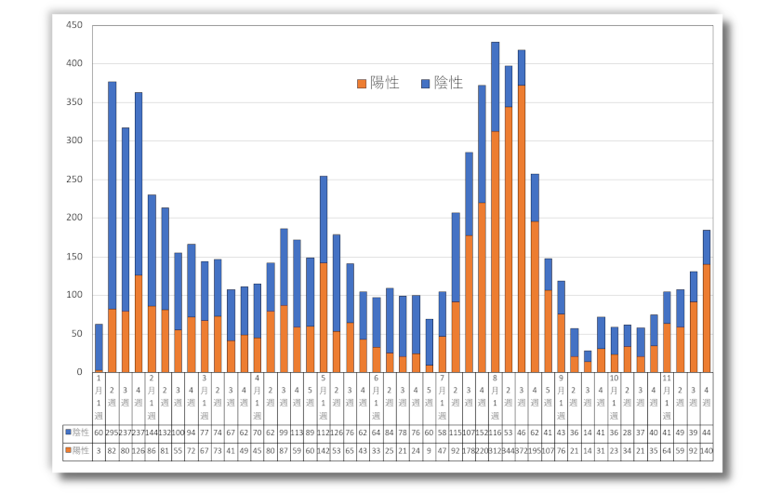Click the 250 label on the vertical axis
The height and width of the screenshot is (493, 781).
74,179
